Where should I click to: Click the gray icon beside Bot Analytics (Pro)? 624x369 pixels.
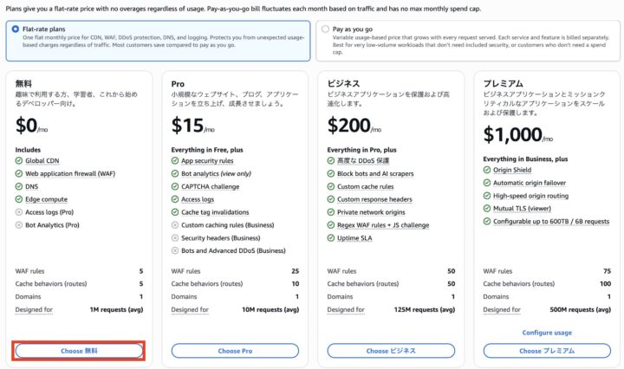[x=19, y=225]
